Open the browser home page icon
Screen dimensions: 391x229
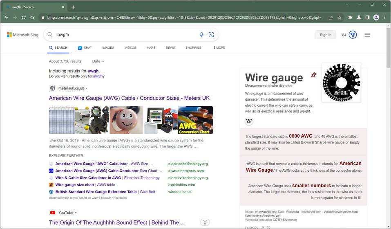(32, 18)
